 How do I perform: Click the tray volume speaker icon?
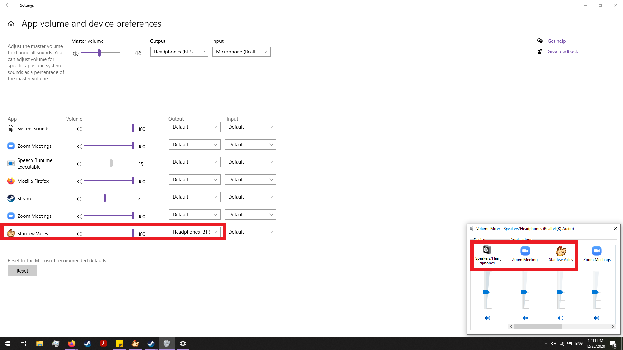click(x=554, y=344)
